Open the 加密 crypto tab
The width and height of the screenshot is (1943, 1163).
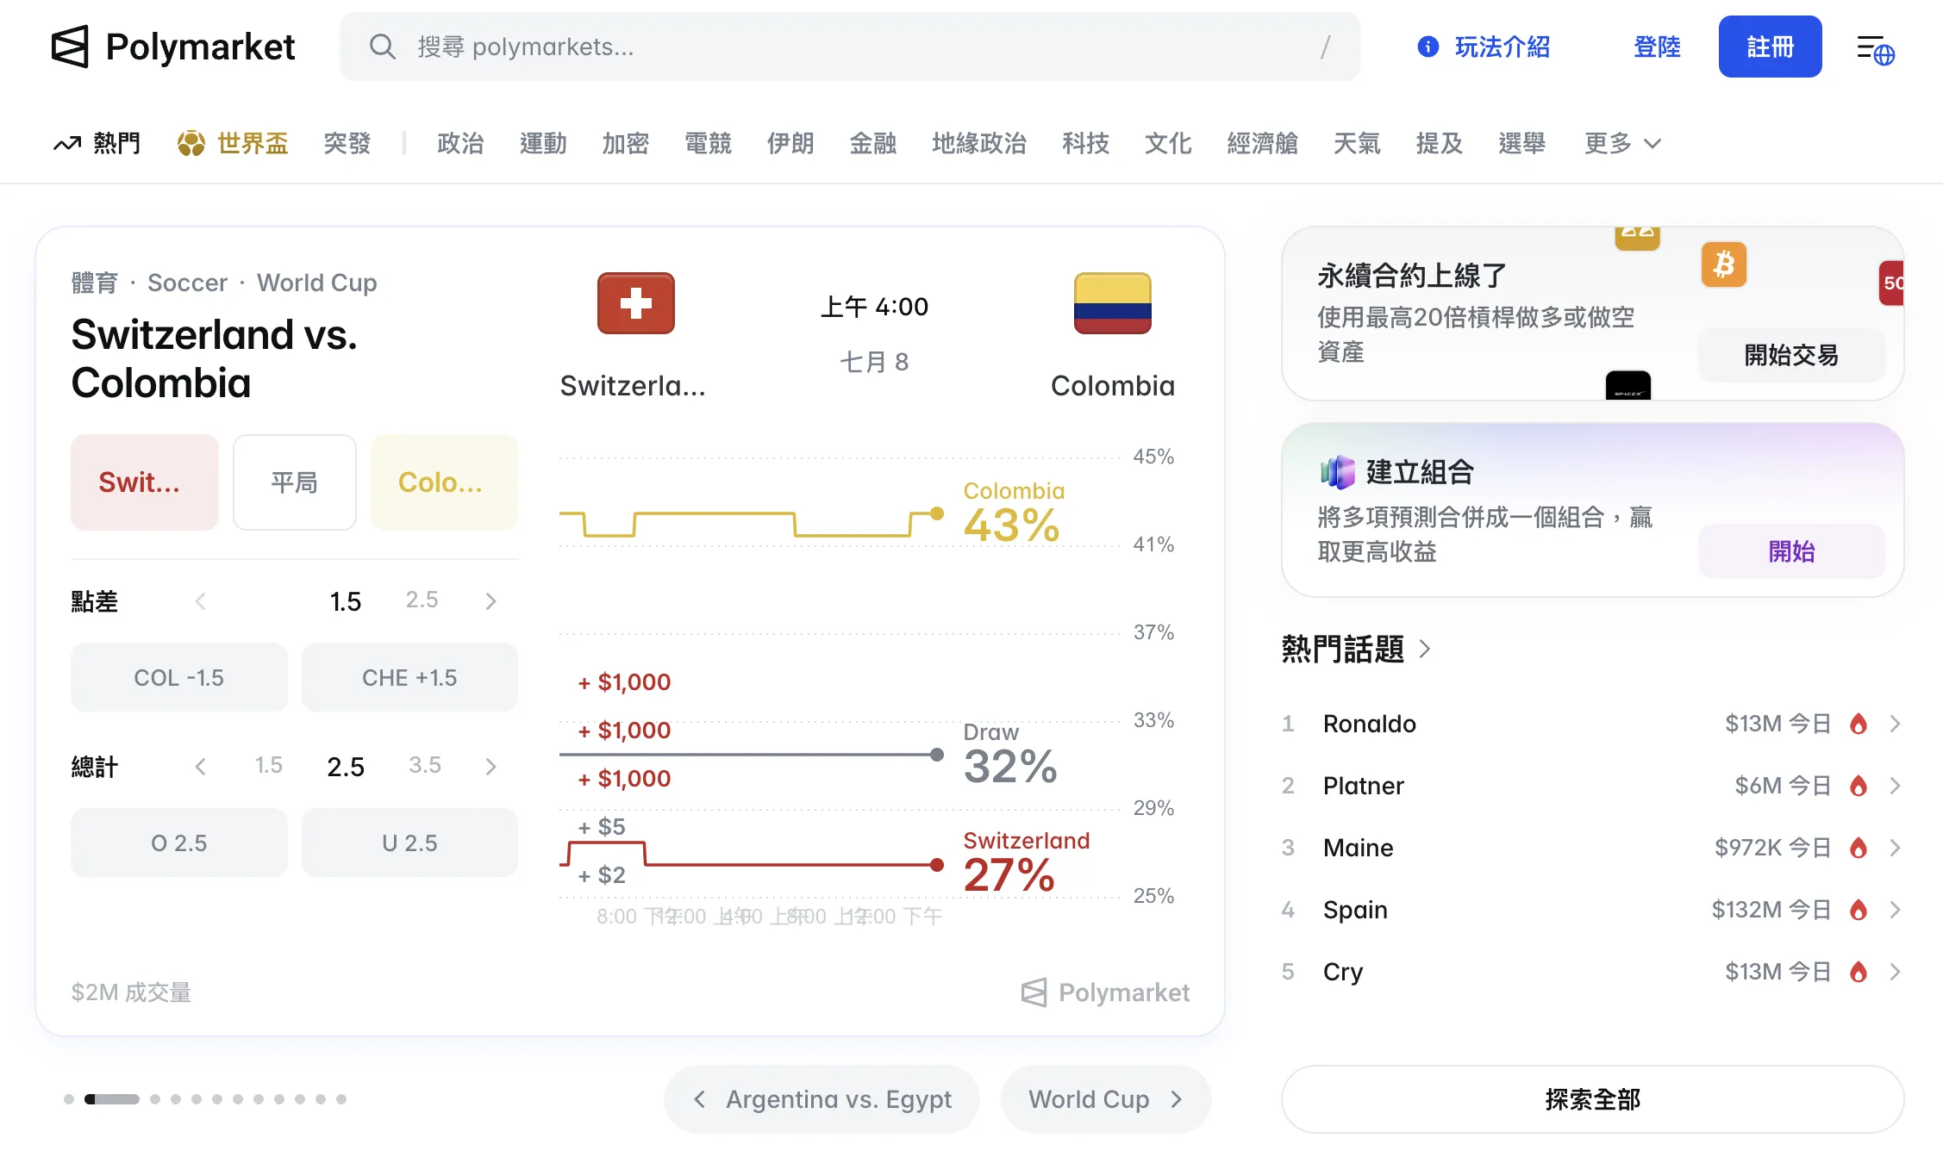click(x=625, y=143)
